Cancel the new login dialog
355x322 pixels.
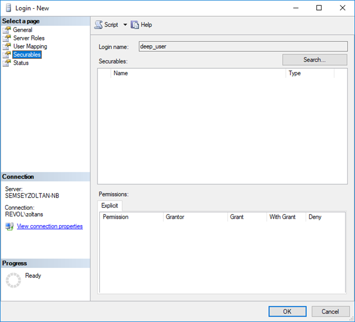(x=330, y=311)
